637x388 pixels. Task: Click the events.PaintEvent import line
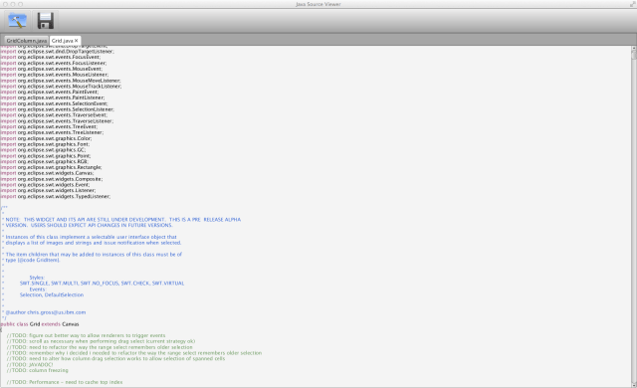pos(50,93)
